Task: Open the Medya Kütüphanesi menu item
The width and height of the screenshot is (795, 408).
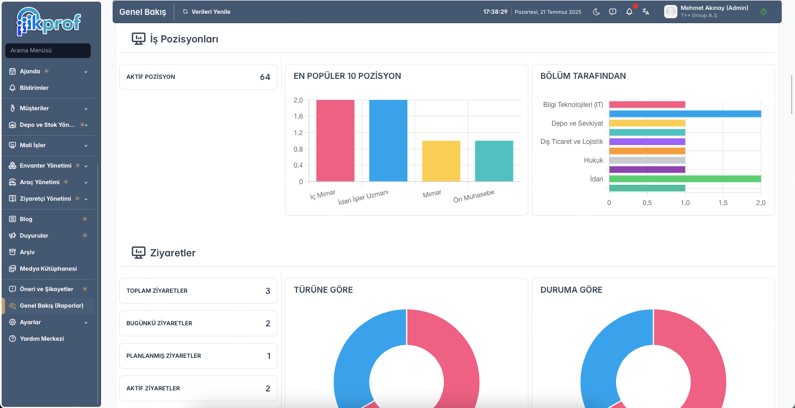Action: point(49,269)
